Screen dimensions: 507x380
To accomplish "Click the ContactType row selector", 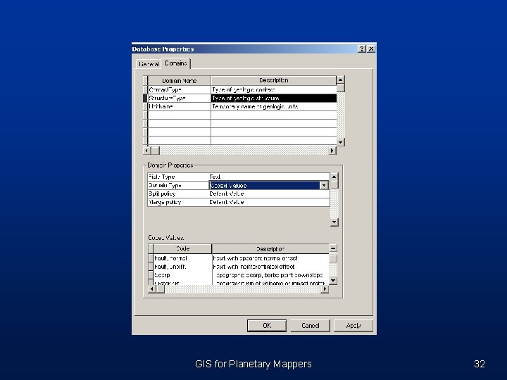I will click(x=145, y=89).
